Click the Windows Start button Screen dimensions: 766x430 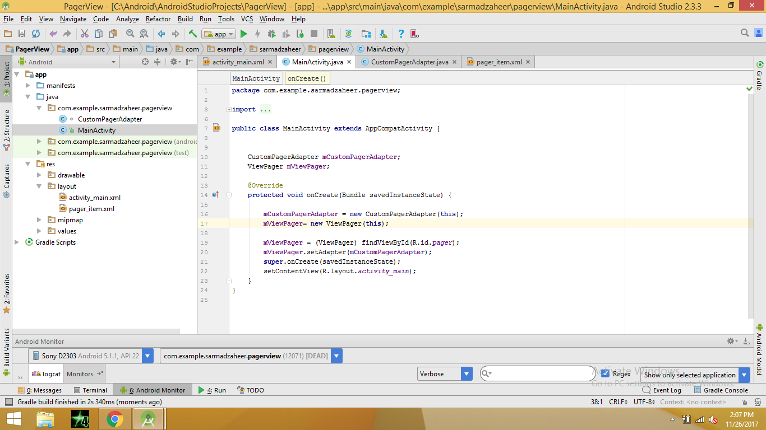coord(13,419)
